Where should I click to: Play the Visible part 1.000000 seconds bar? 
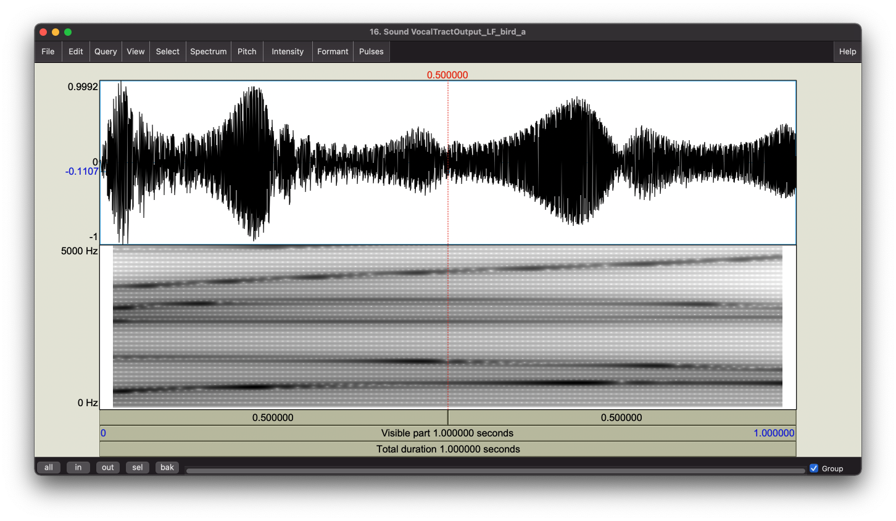[447, 433]
